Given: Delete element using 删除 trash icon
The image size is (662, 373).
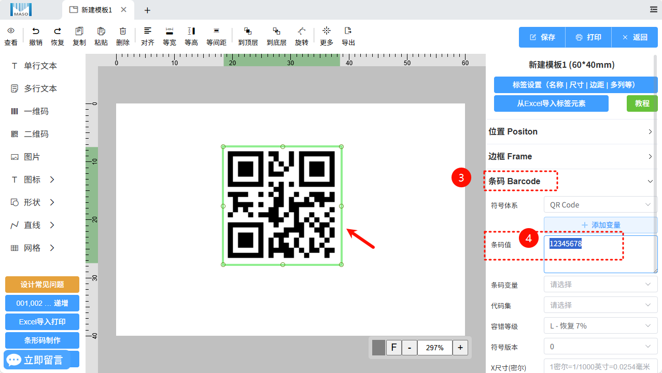Looking at the screenshot, I should 123,31.
